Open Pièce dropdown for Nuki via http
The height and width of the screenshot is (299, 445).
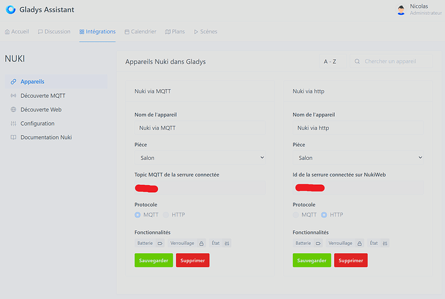click(358, 157)
